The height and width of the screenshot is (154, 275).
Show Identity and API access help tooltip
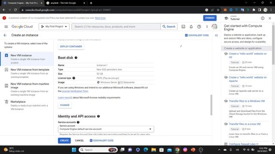[98, 116]
